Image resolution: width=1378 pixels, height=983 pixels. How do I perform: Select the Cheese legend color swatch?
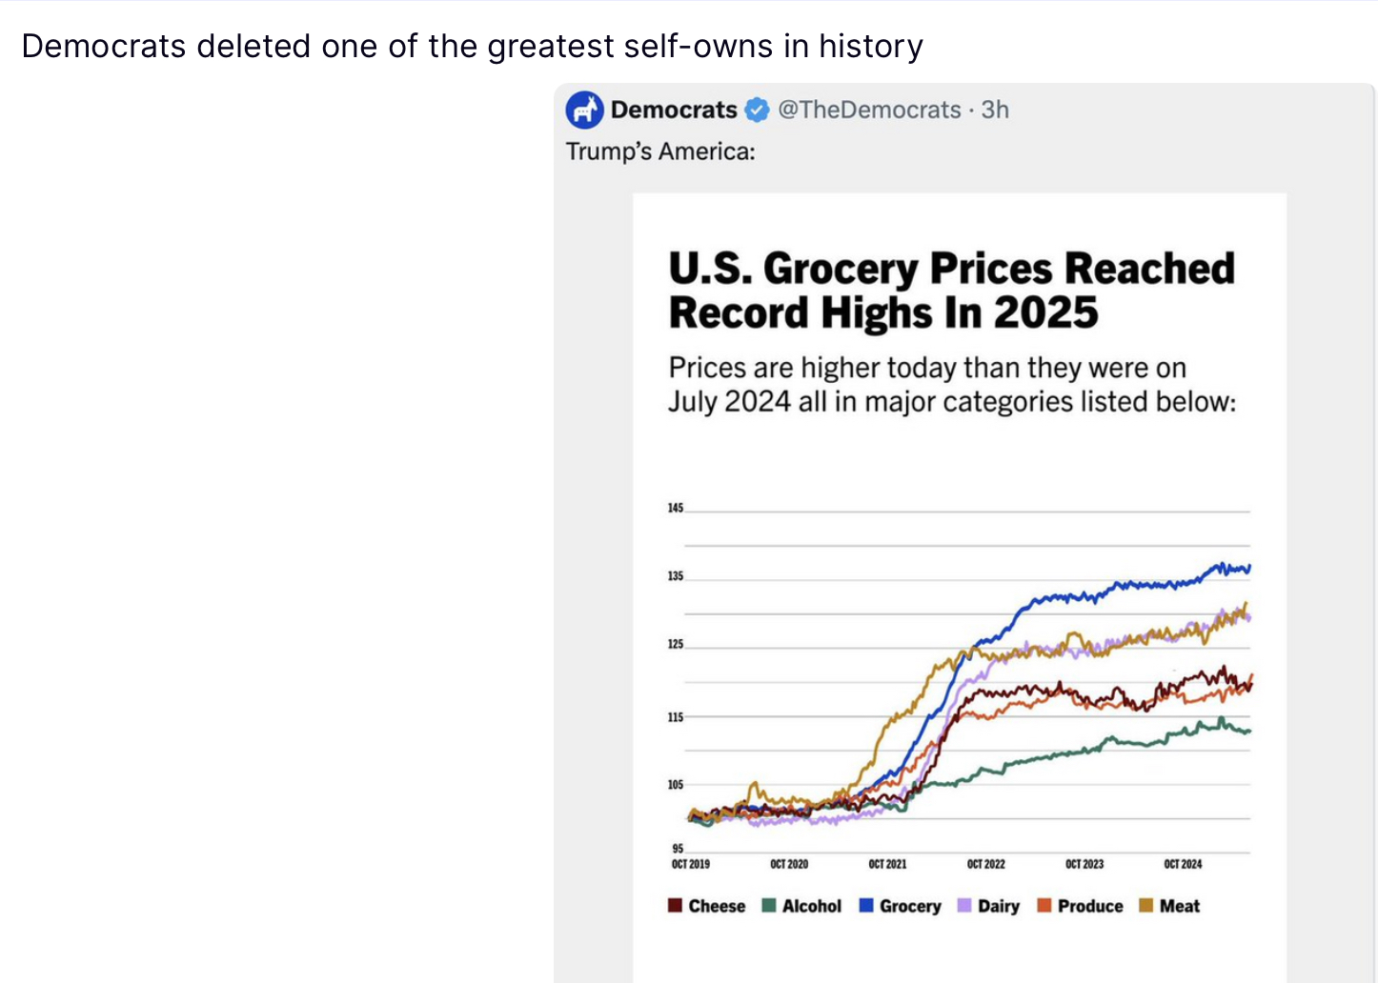click(x=675, y=906)
